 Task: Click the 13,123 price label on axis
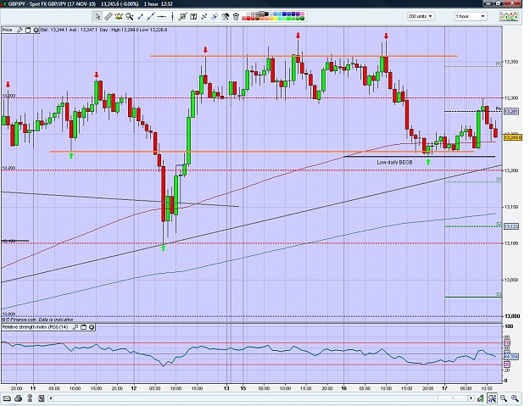(511, 226)
